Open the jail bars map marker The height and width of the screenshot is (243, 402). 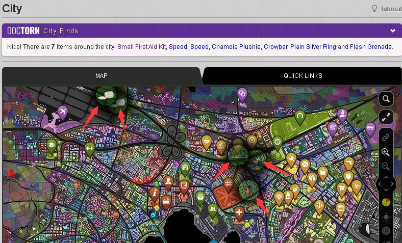(229, 184)
